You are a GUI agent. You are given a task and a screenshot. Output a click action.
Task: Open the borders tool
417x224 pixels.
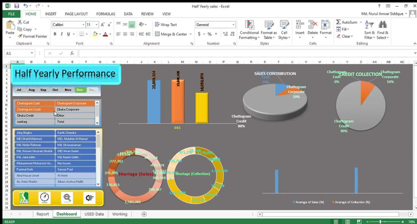click(x=82, y=34)
